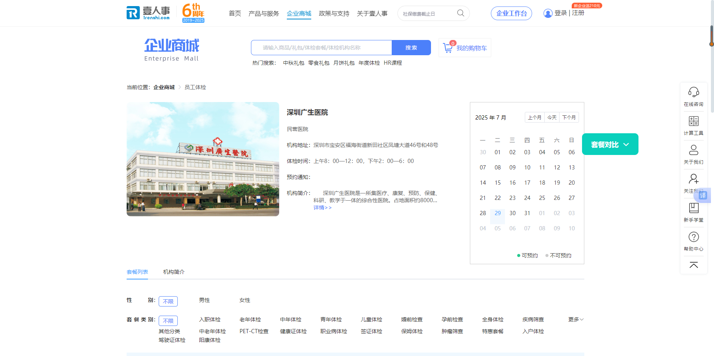Click 注册 link
Screen dimensions: 714x356
click(578, 13)
